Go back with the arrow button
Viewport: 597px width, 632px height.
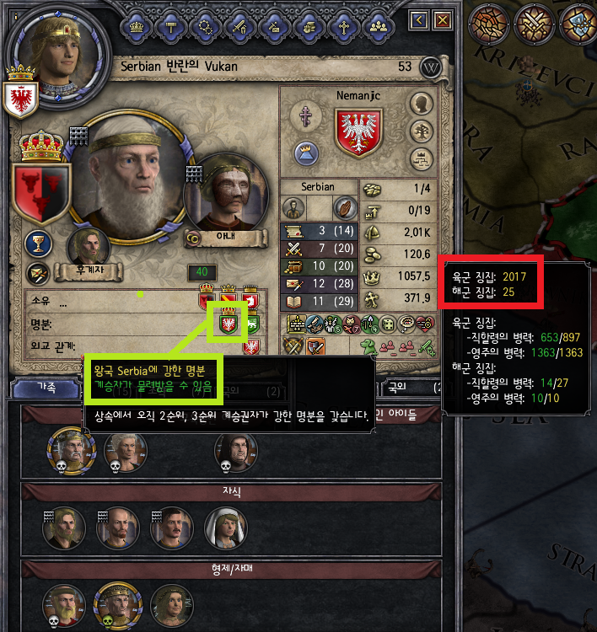[419, 19]
